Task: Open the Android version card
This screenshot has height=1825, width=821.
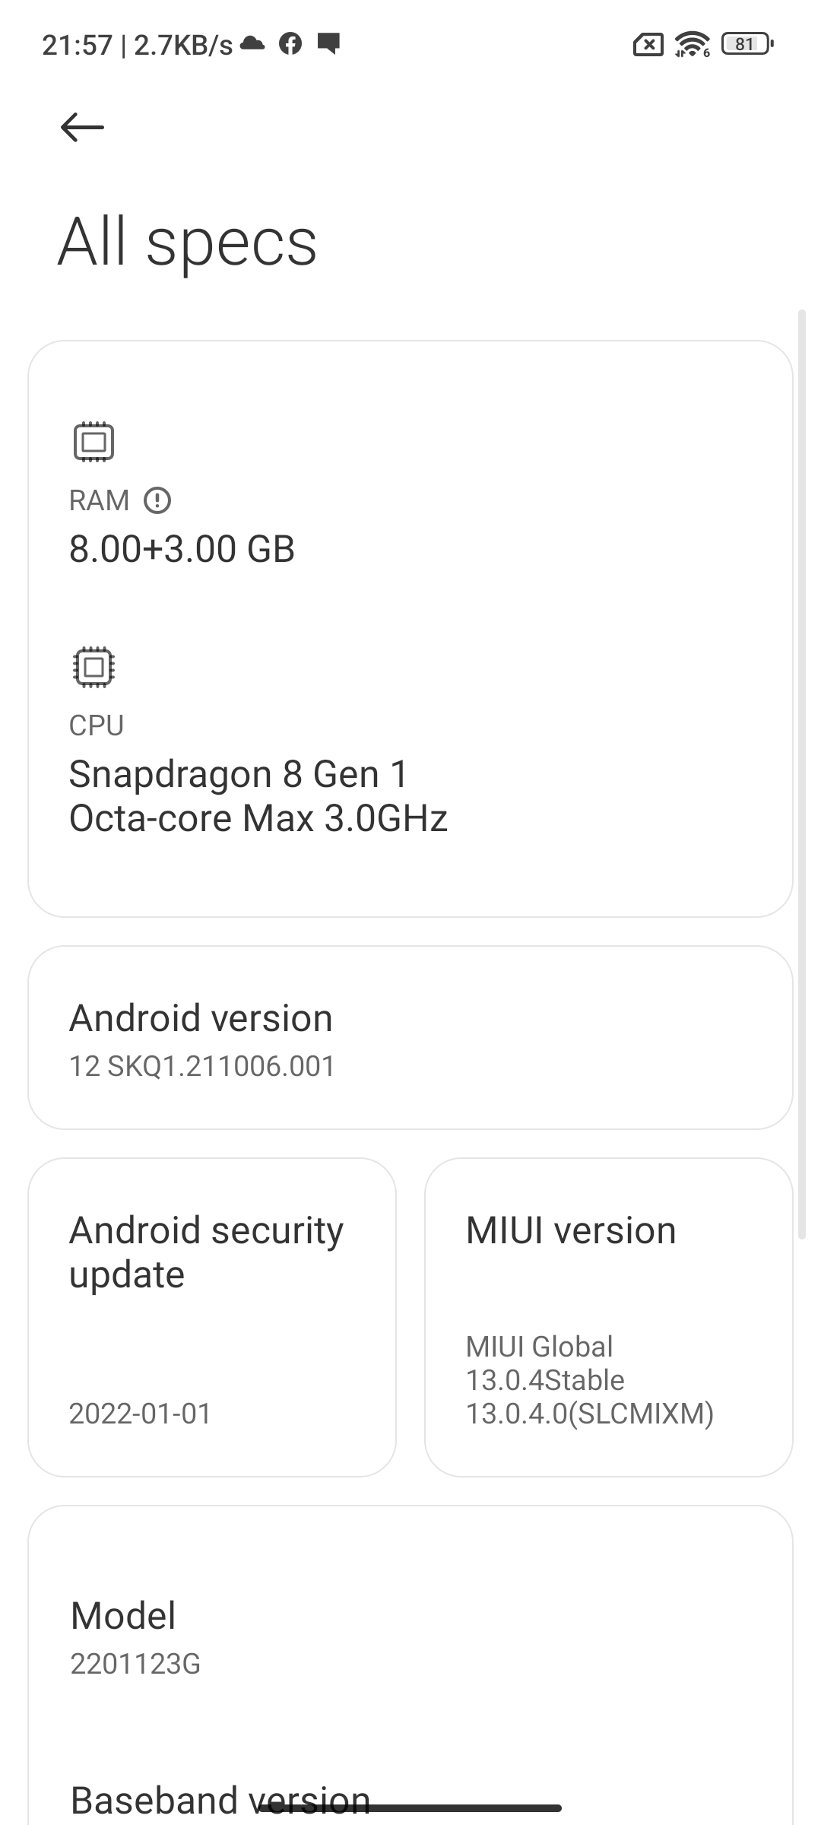Action: 410,1037
